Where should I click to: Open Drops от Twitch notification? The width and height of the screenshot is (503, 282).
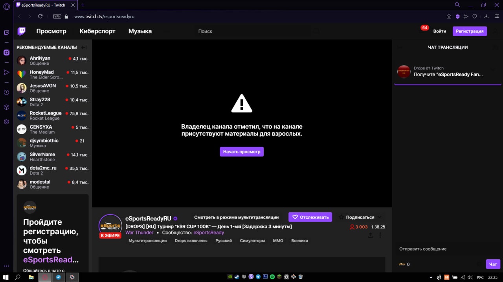click(448, 72)
